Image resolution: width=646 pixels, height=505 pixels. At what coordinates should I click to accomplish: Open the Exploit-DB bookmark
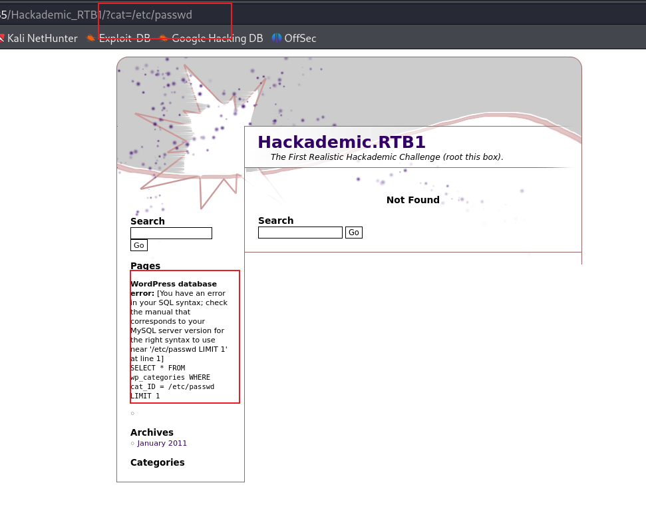click(124, 38)
